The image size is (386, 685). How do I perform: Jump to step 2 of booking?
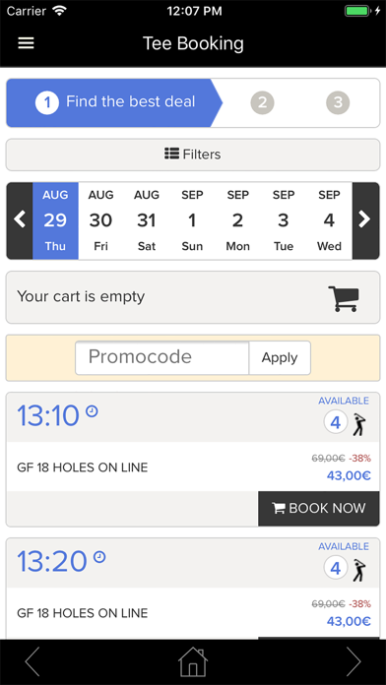click(x=262, y=102)
